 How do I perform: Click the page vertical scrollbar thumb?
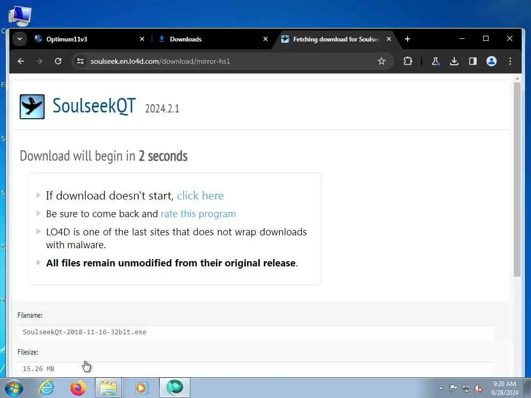tap(517, 179)
